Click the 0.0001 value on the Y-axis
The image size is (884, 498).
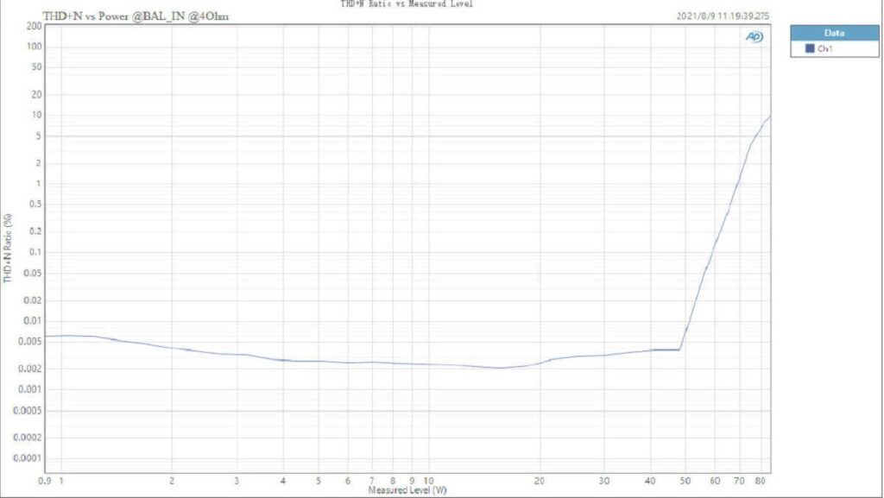point(28,458)
